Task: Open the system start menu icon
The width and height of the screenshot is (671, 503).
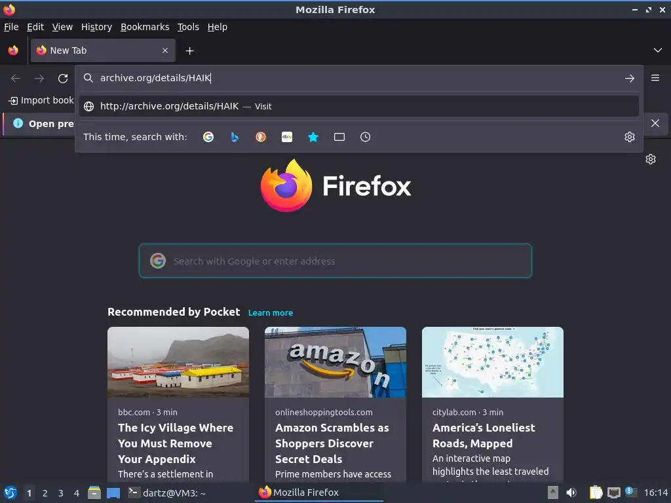Action: [10, 493]
